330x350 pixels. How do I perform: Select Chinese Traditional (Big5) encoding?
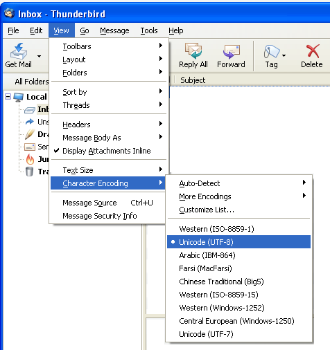pyautogui.click(x=239, y=282)
